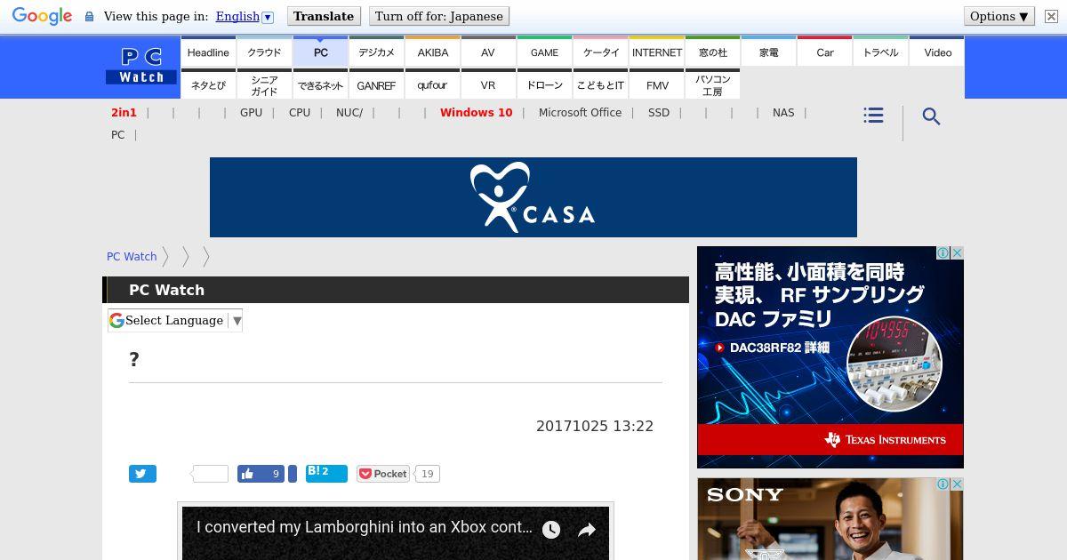Click the Translate button

(324, 16)
